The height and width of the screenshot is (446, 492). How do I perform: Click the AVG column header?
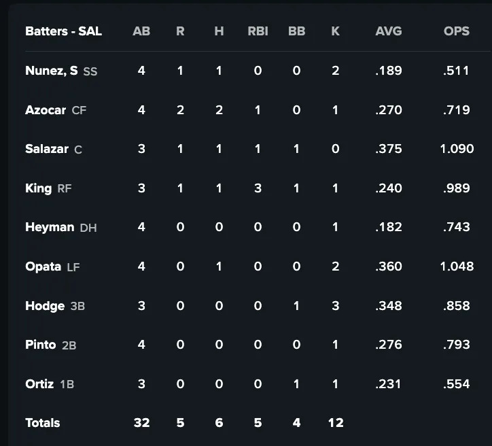pos(388,31)
